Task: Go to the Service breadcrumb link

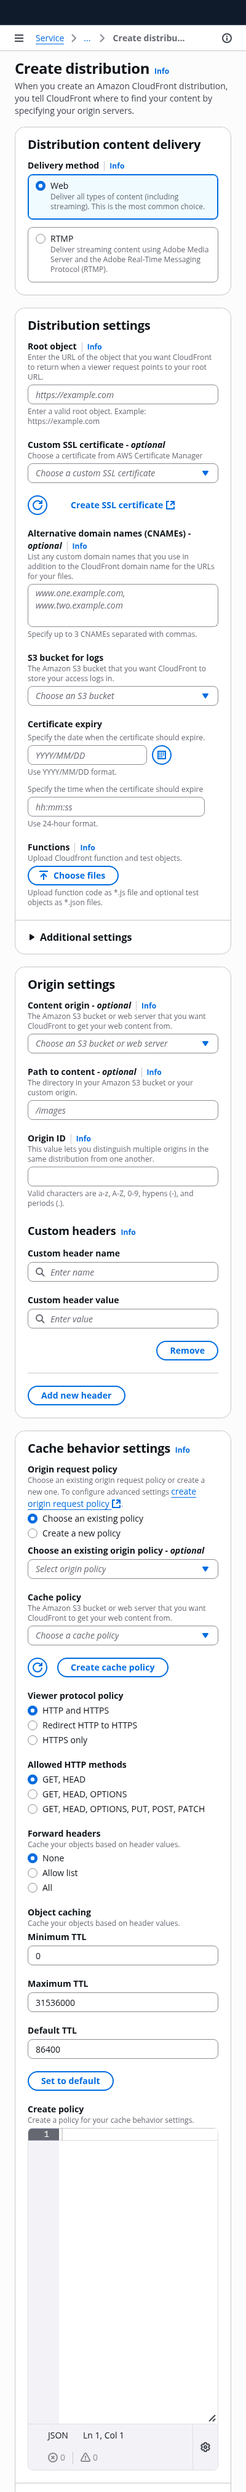Action: (x=49, y=38)
